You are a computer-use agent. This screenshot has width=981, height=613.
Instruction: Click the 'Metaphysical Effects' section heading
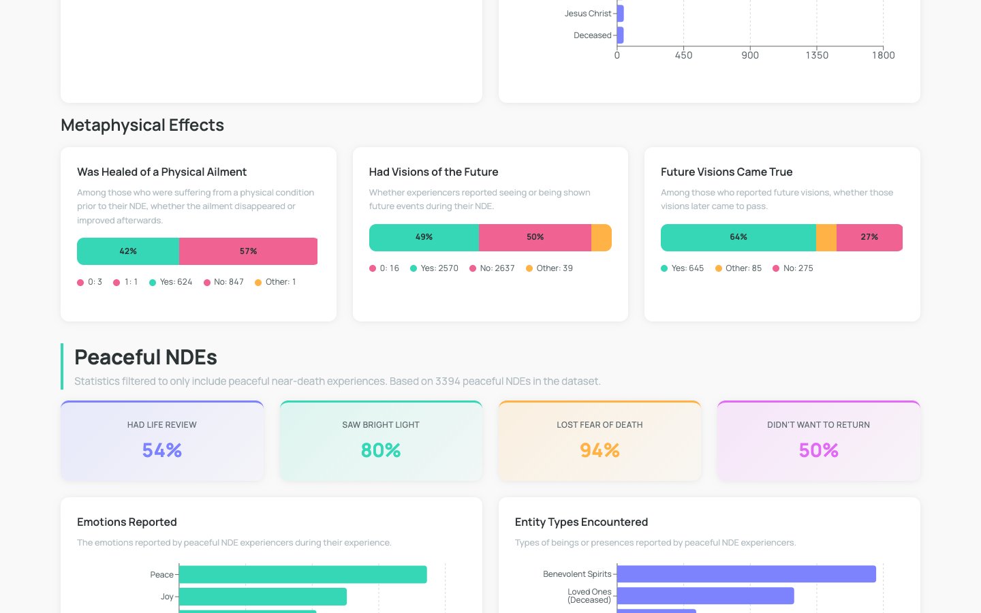point(142,125)
